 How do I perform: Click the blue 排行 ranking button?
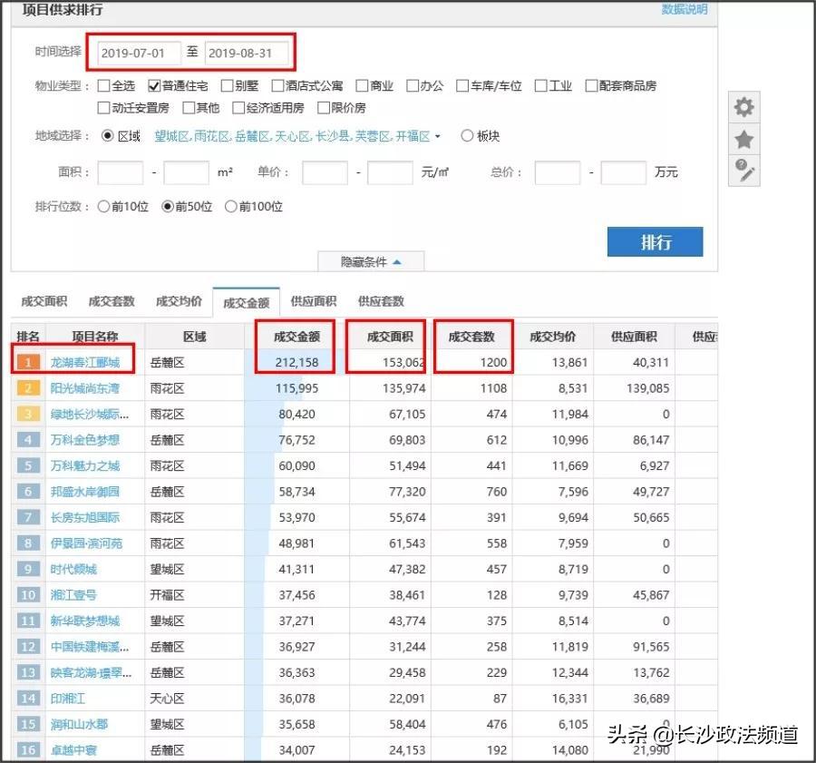tap(655, 242)
